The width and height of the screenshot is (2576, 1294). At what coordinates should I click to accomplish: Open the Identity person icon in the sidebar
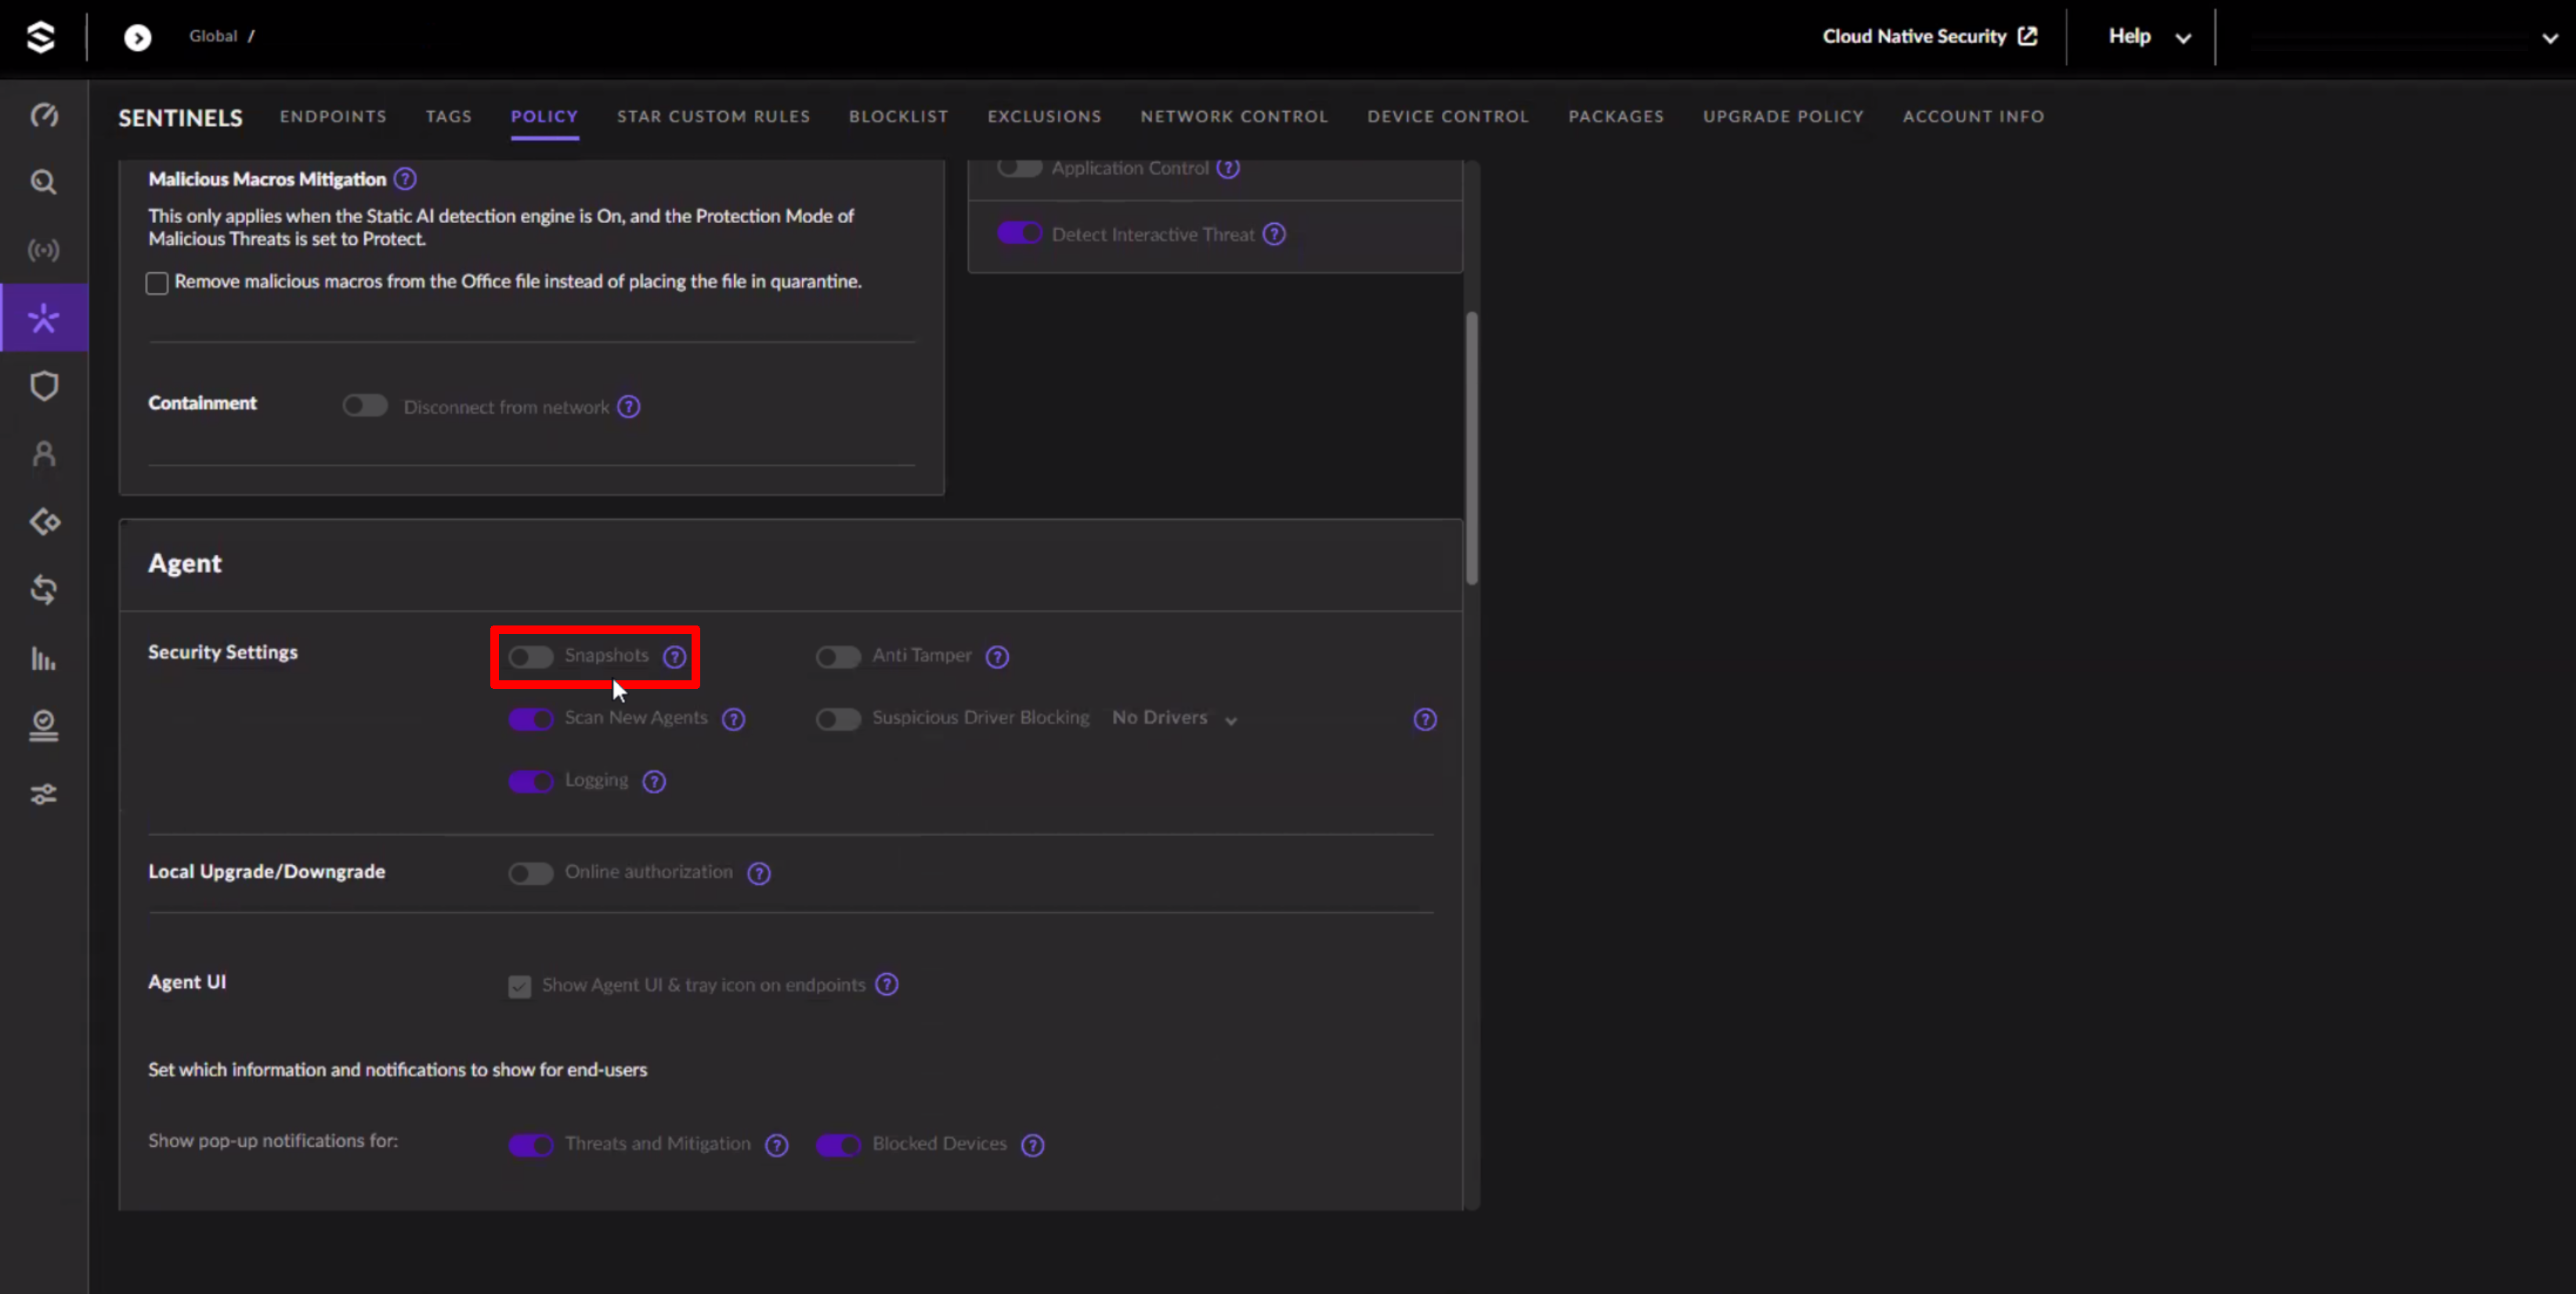44,454
